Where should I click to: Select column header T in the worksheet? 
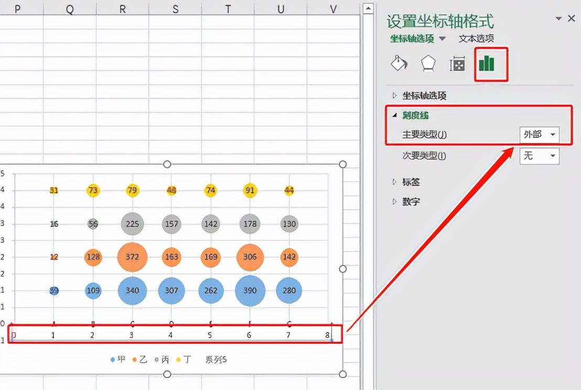pyautogui.click(x=228, y=8)
